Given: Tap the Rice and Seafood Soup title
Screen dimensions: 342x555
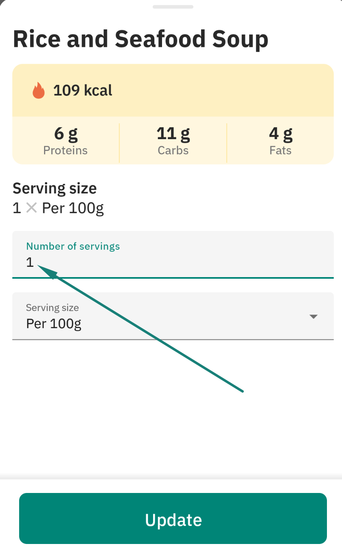Looking at the screenshot, I should click(141, 39).
